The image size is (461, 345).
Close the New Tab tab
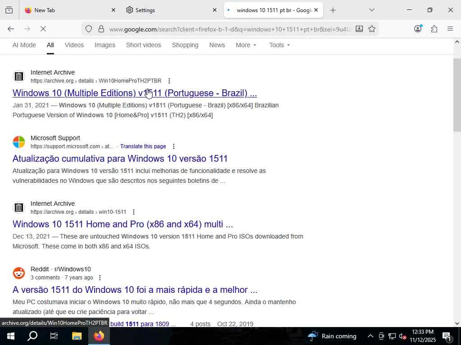113,10
